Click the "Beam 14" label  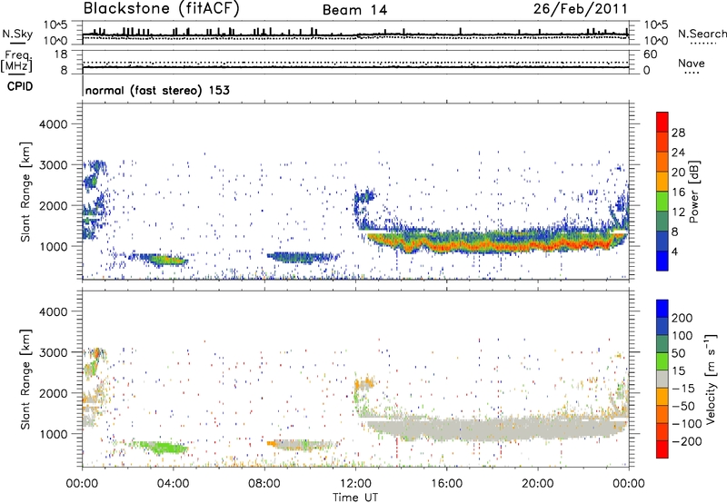click(x=354, y=10)
